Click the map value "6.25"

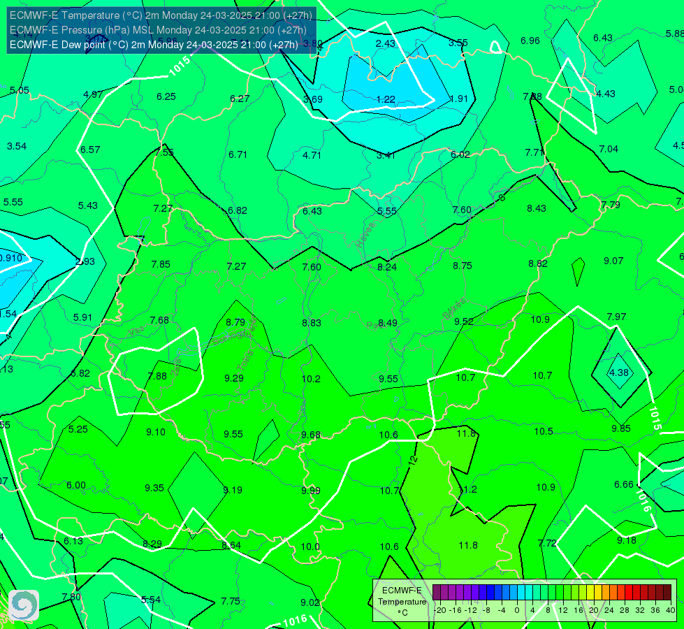[166, 96]
